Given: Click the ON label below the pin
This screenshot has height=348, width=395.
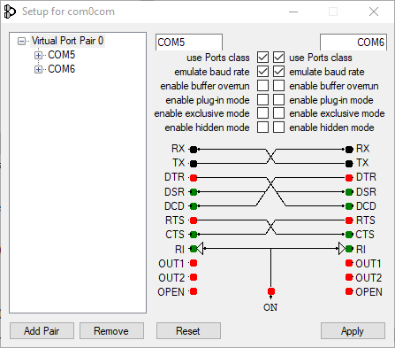Looking at the screenshot, I should click(270, 307).
